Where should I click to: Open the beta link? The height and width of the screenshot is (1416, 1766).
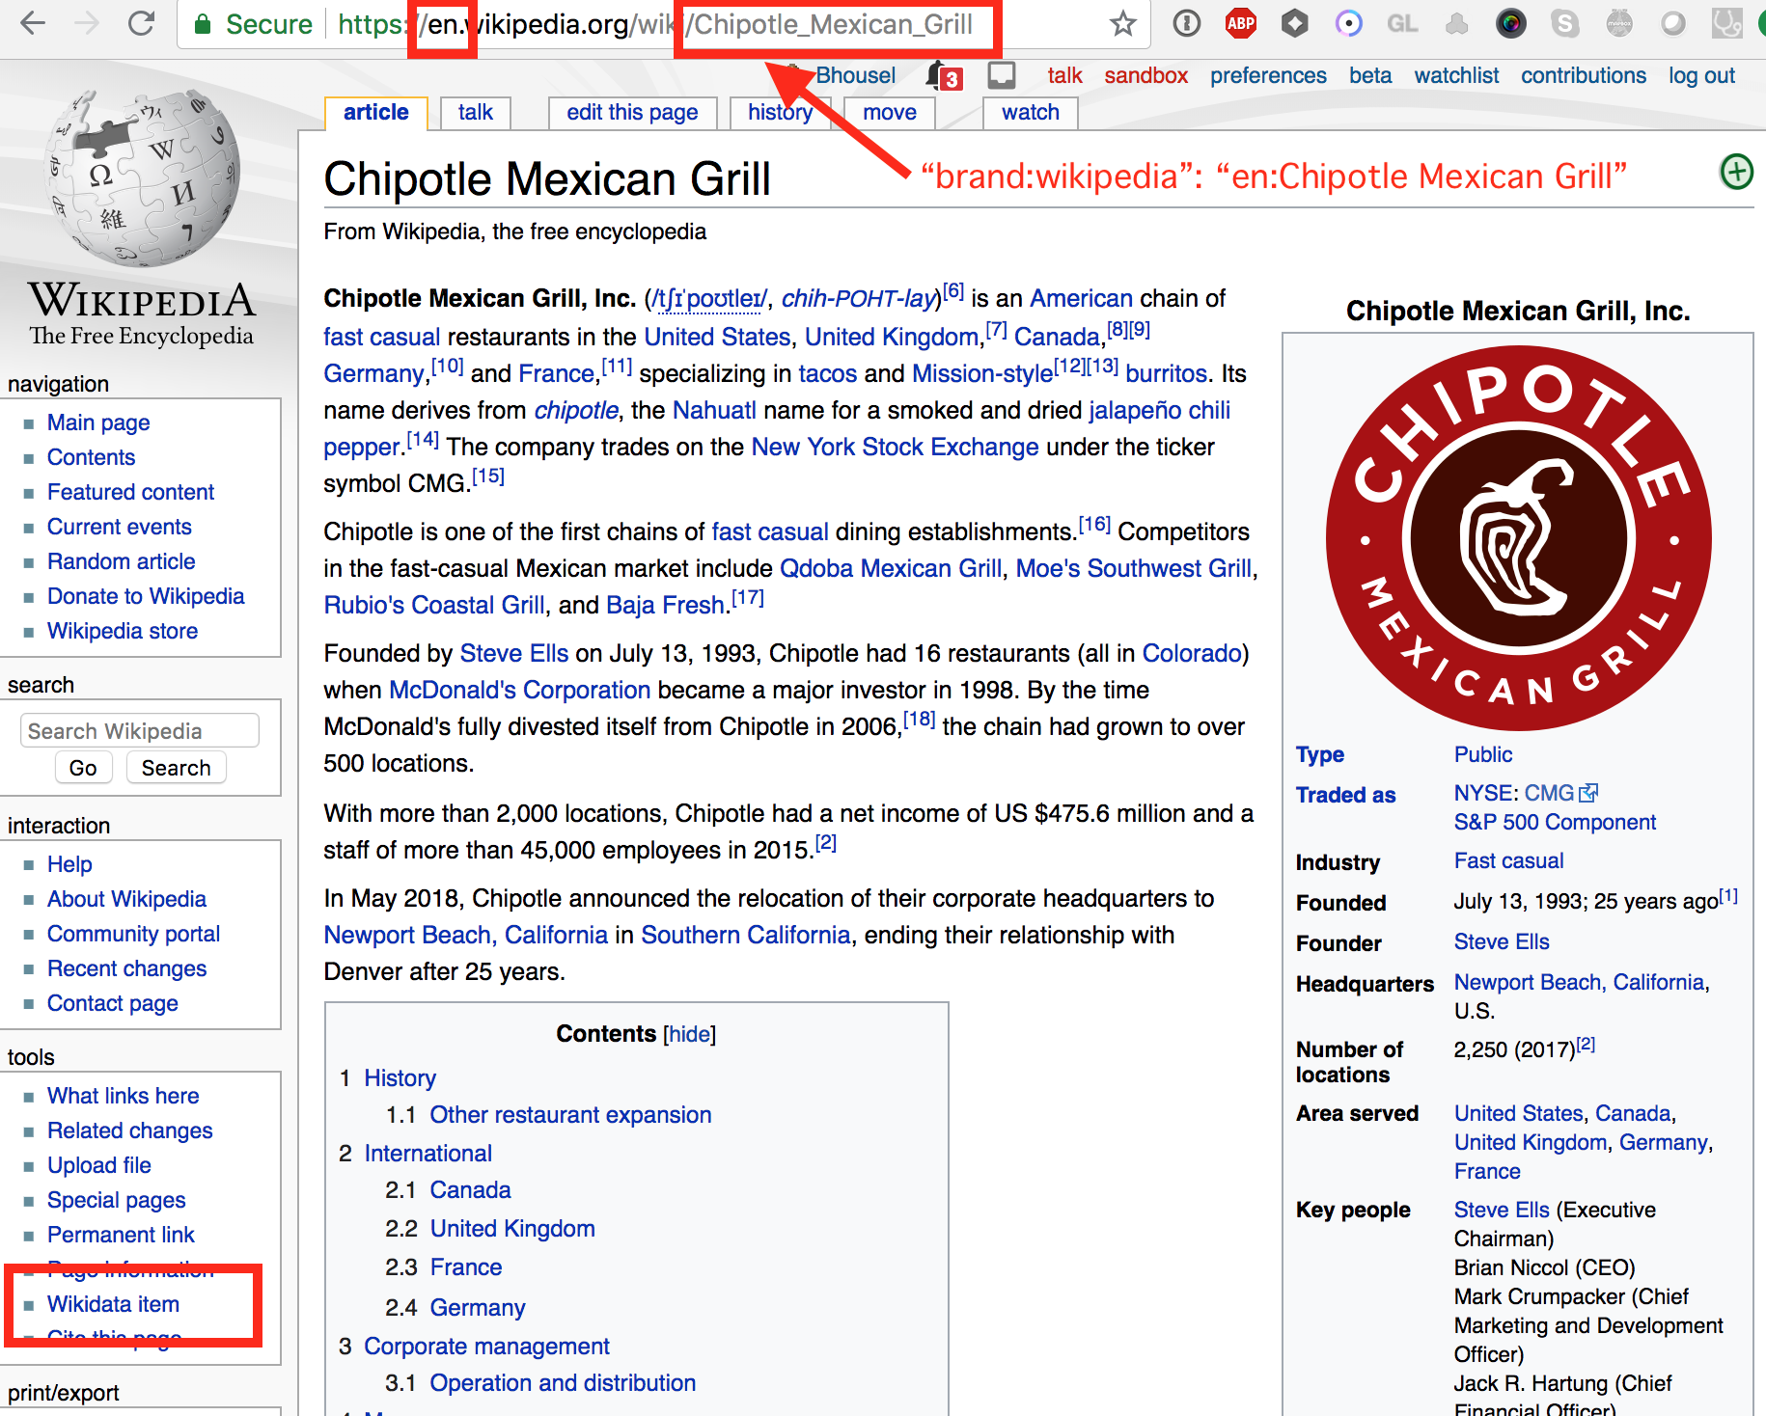click(x=1370, y=75)
